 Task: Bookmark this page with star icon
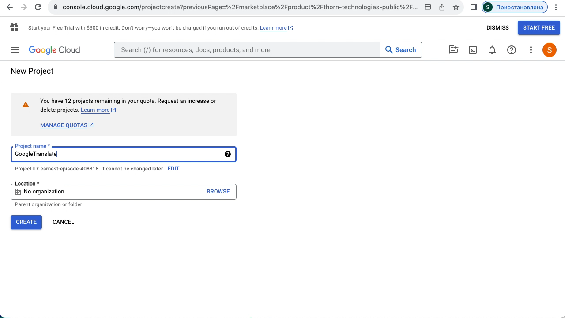456,7
